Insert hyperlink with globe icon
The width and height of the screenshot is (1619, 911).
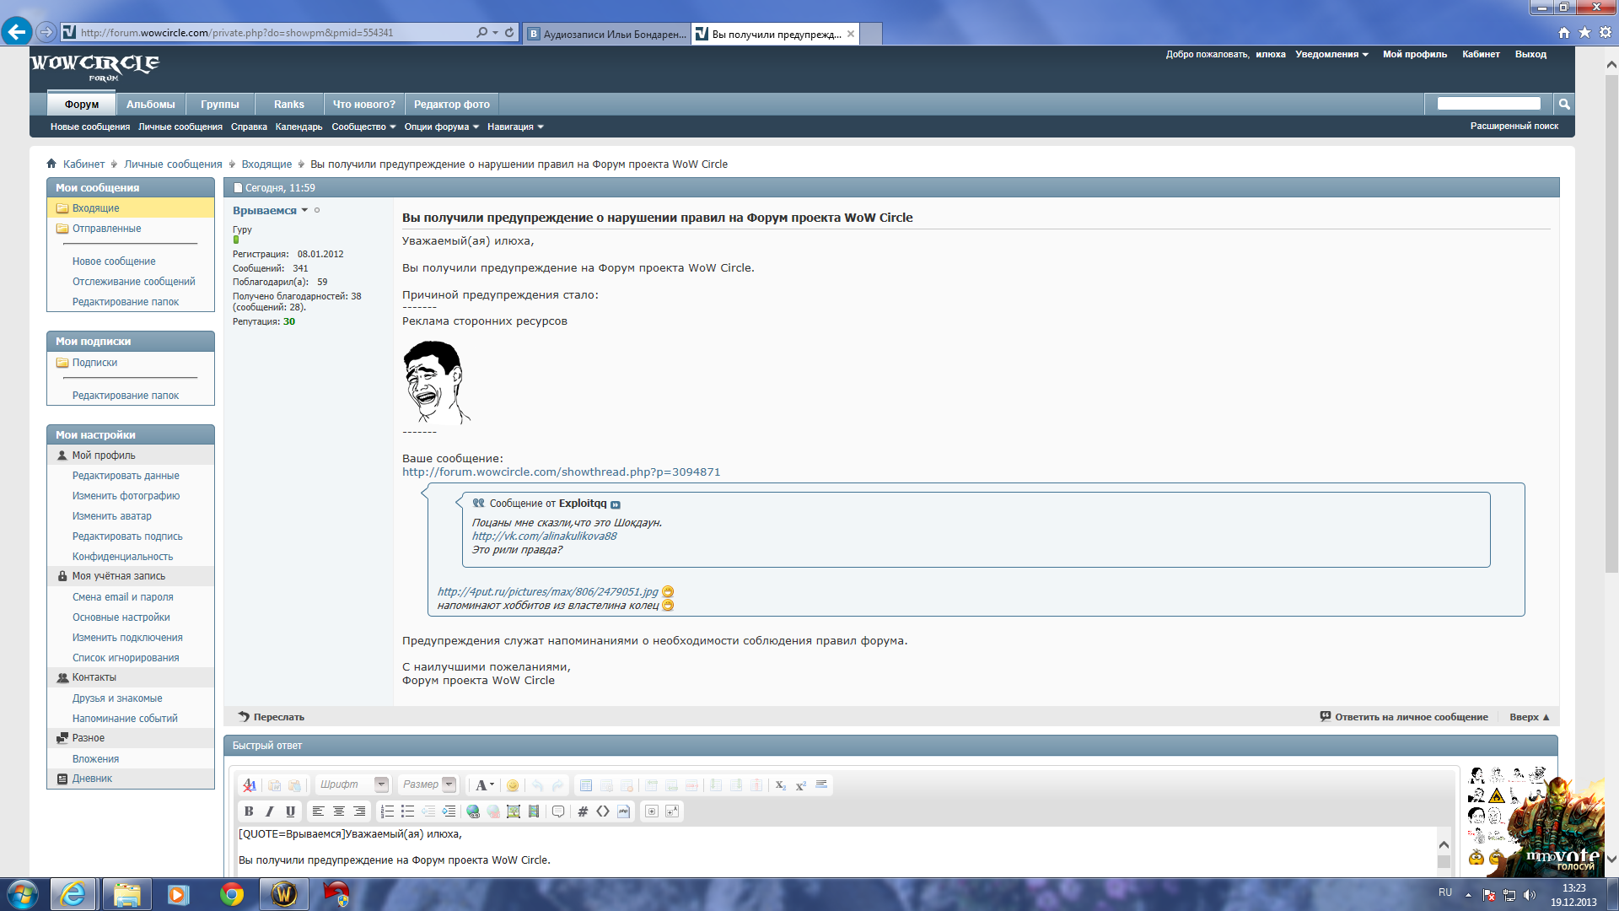click(x=473, y=811)
